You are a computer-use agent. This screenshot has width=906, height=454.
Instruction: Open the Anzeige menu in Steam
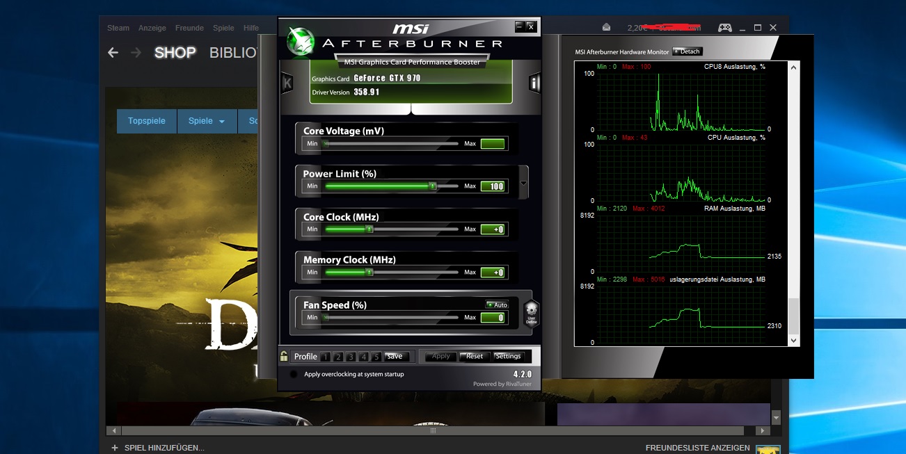point(152,28)
